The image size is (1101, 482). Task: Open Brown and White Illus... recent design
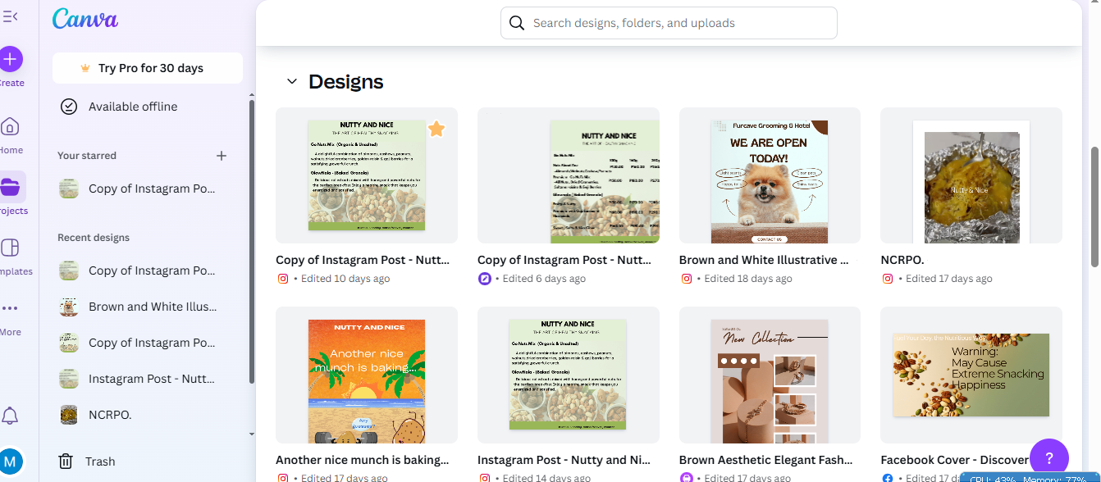click(x=153, y=307)
